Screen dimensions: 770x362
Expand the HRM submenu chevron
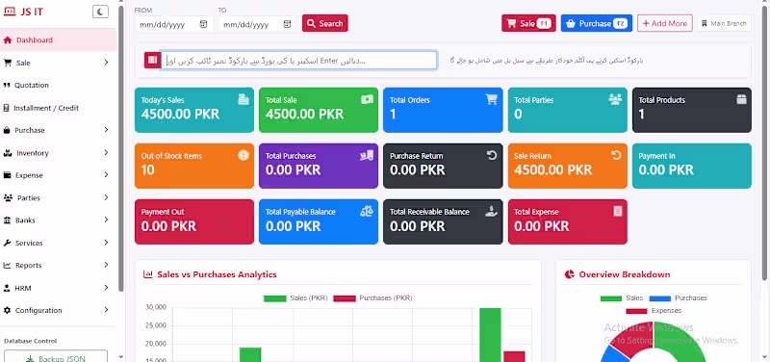pos(106,287)
